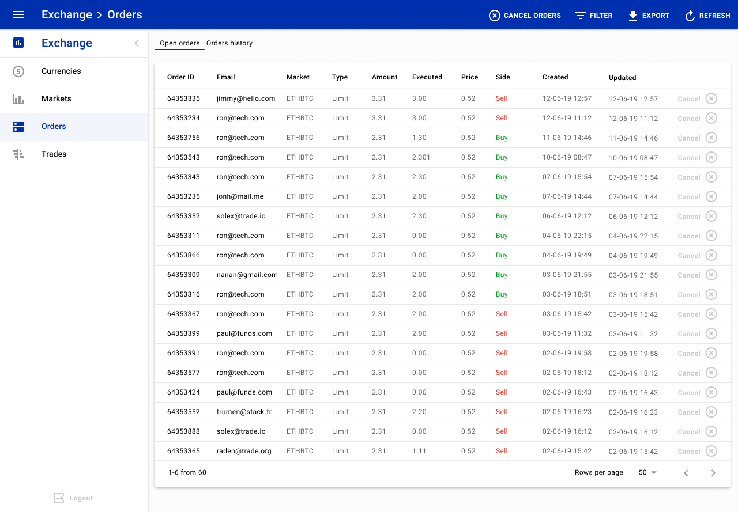Viewport: 738px width, 512px height.
Task: Click cancel circle icon for order 64353367
Action: click(x=711, y=314)
